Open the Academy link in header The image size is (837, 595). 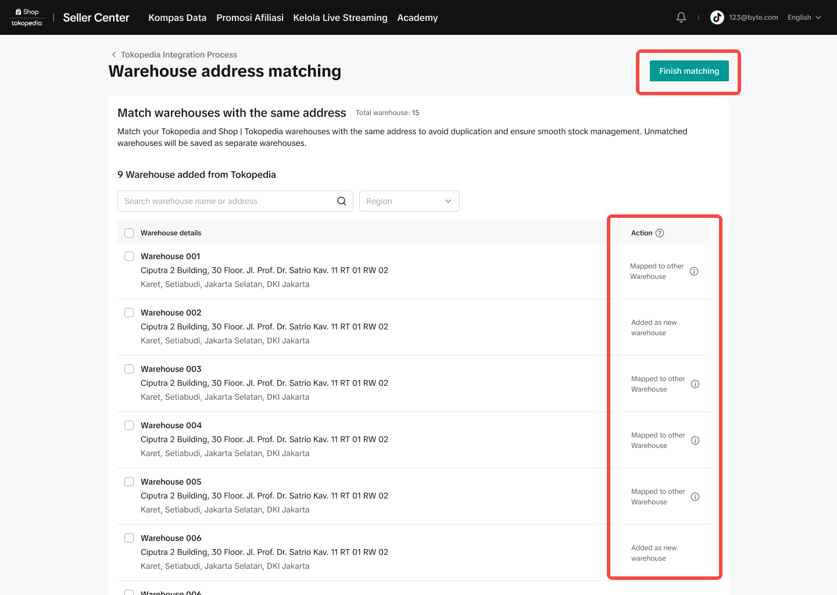[x=417, y=17]
